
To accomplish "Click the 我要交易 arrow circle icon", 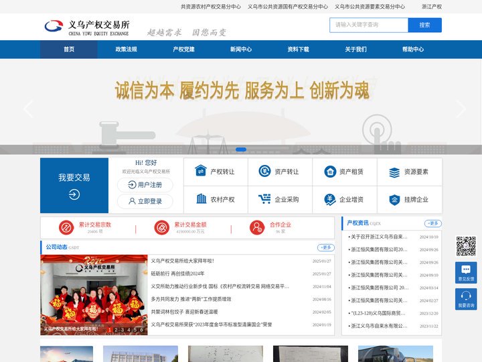I will (x=74, y=194).
